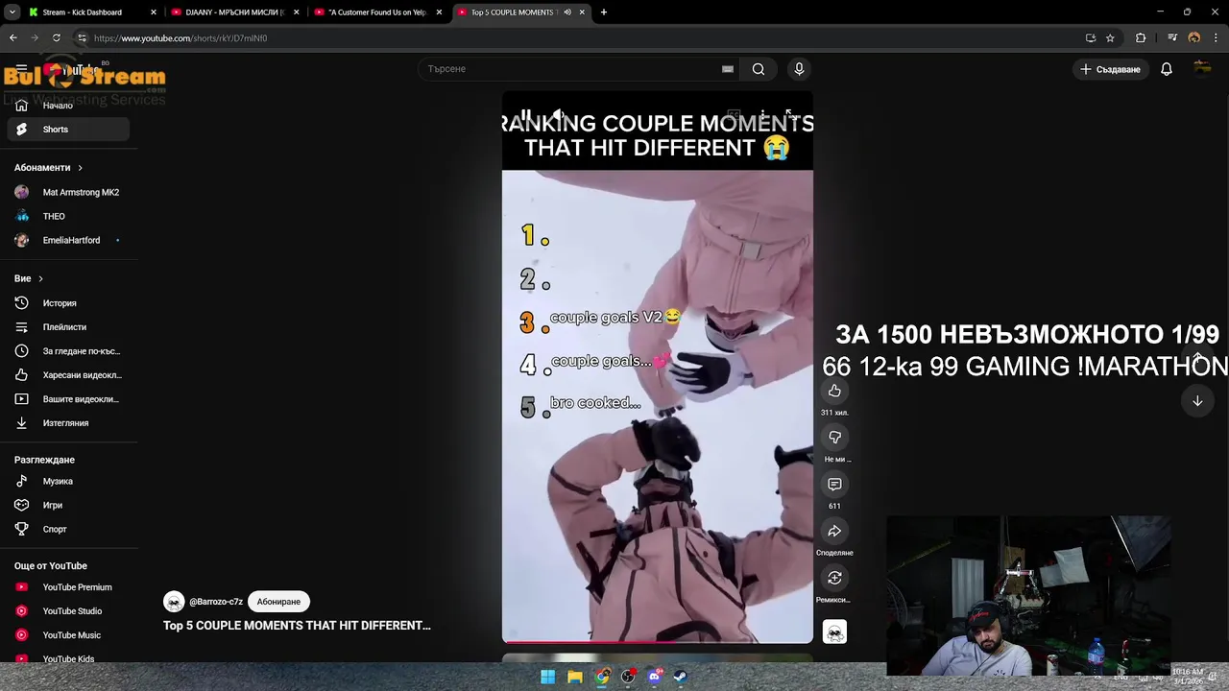This screenshot has width=1229, height=691.
Task: View site information icon in address bar
Action: click(82, 38)
